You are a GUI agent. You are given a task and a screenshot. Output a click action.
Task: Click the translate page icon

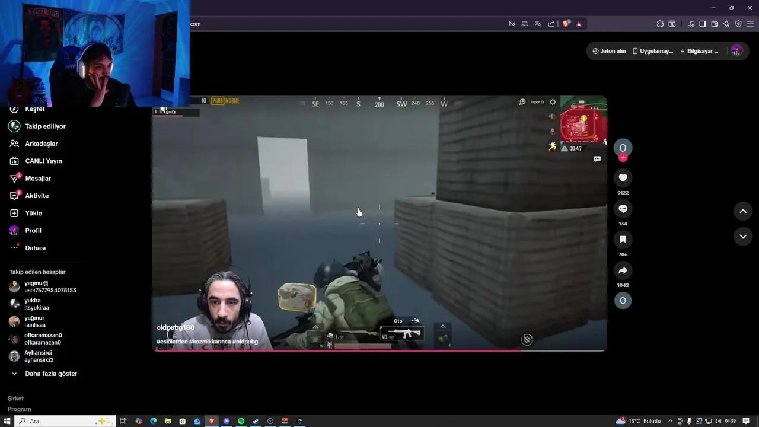(x=538, y=24)
